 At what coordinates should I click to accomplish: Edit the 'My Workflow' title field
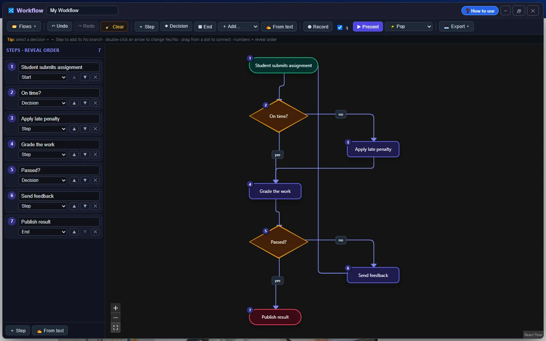[x=82, y=11]
